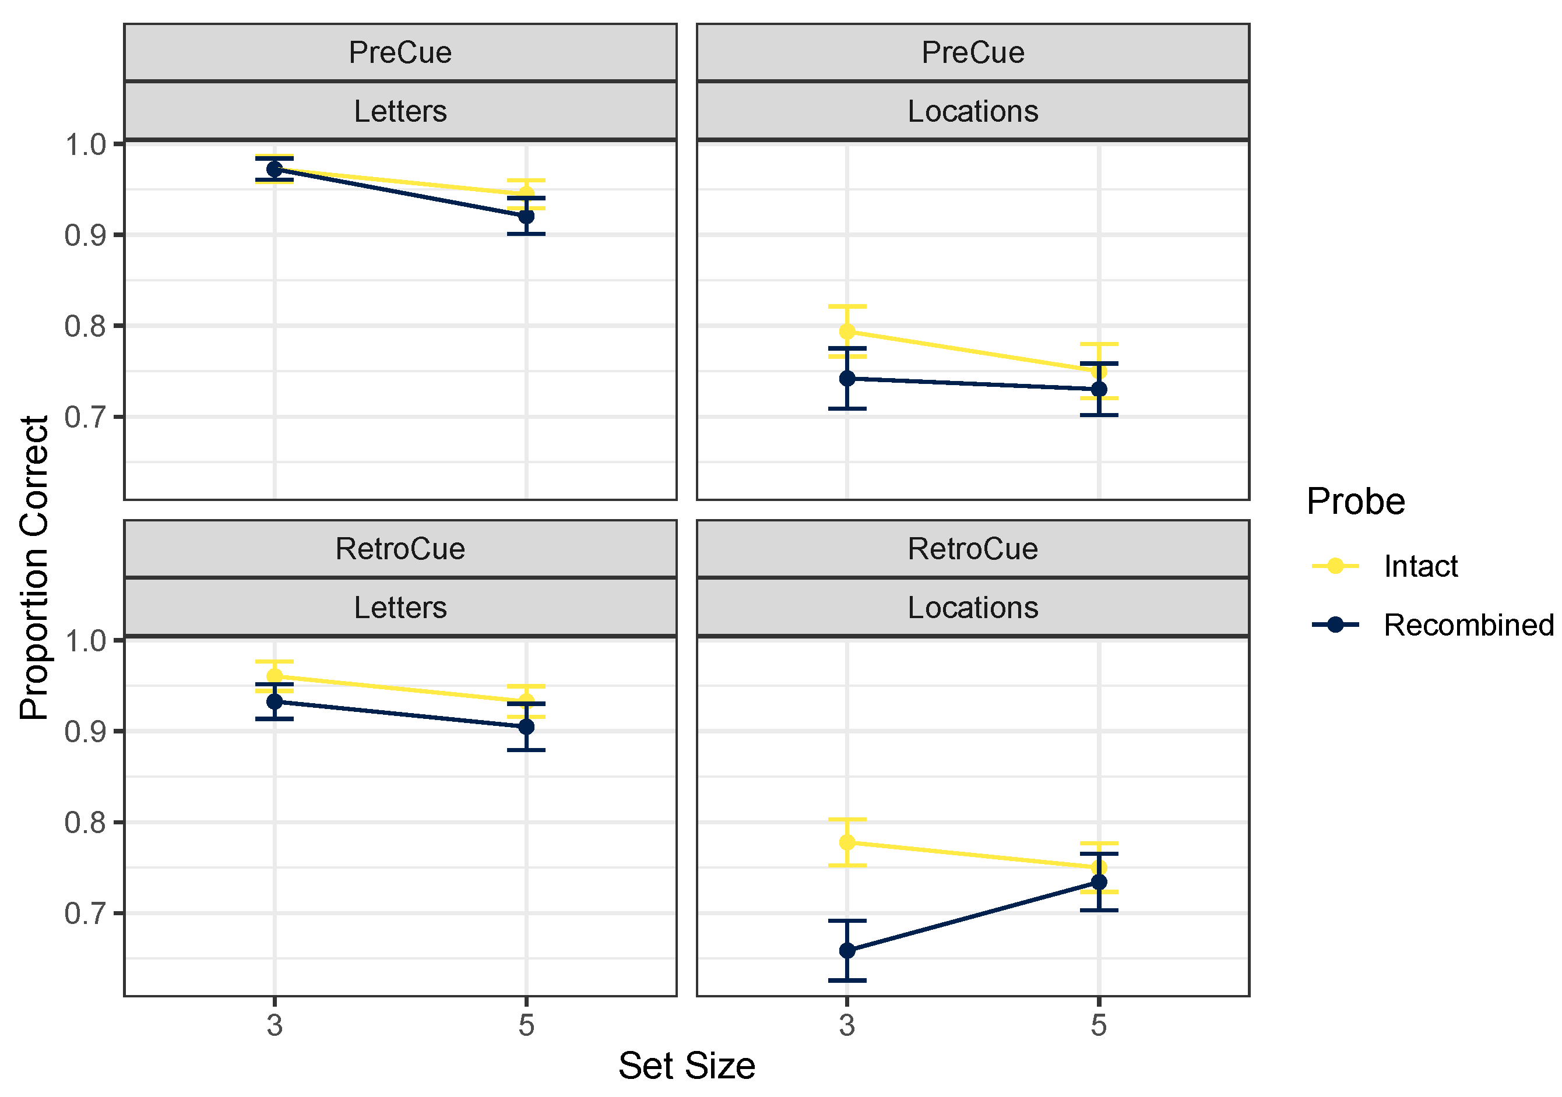Click the 1.0 y-axis label of top row
The image size is (1562, 1097).
click(85, 144)
